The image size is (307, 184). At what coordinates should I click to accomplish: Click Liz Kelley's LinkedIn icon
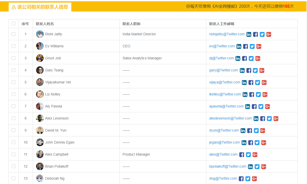pyautogui.click(x=245, y=95)
